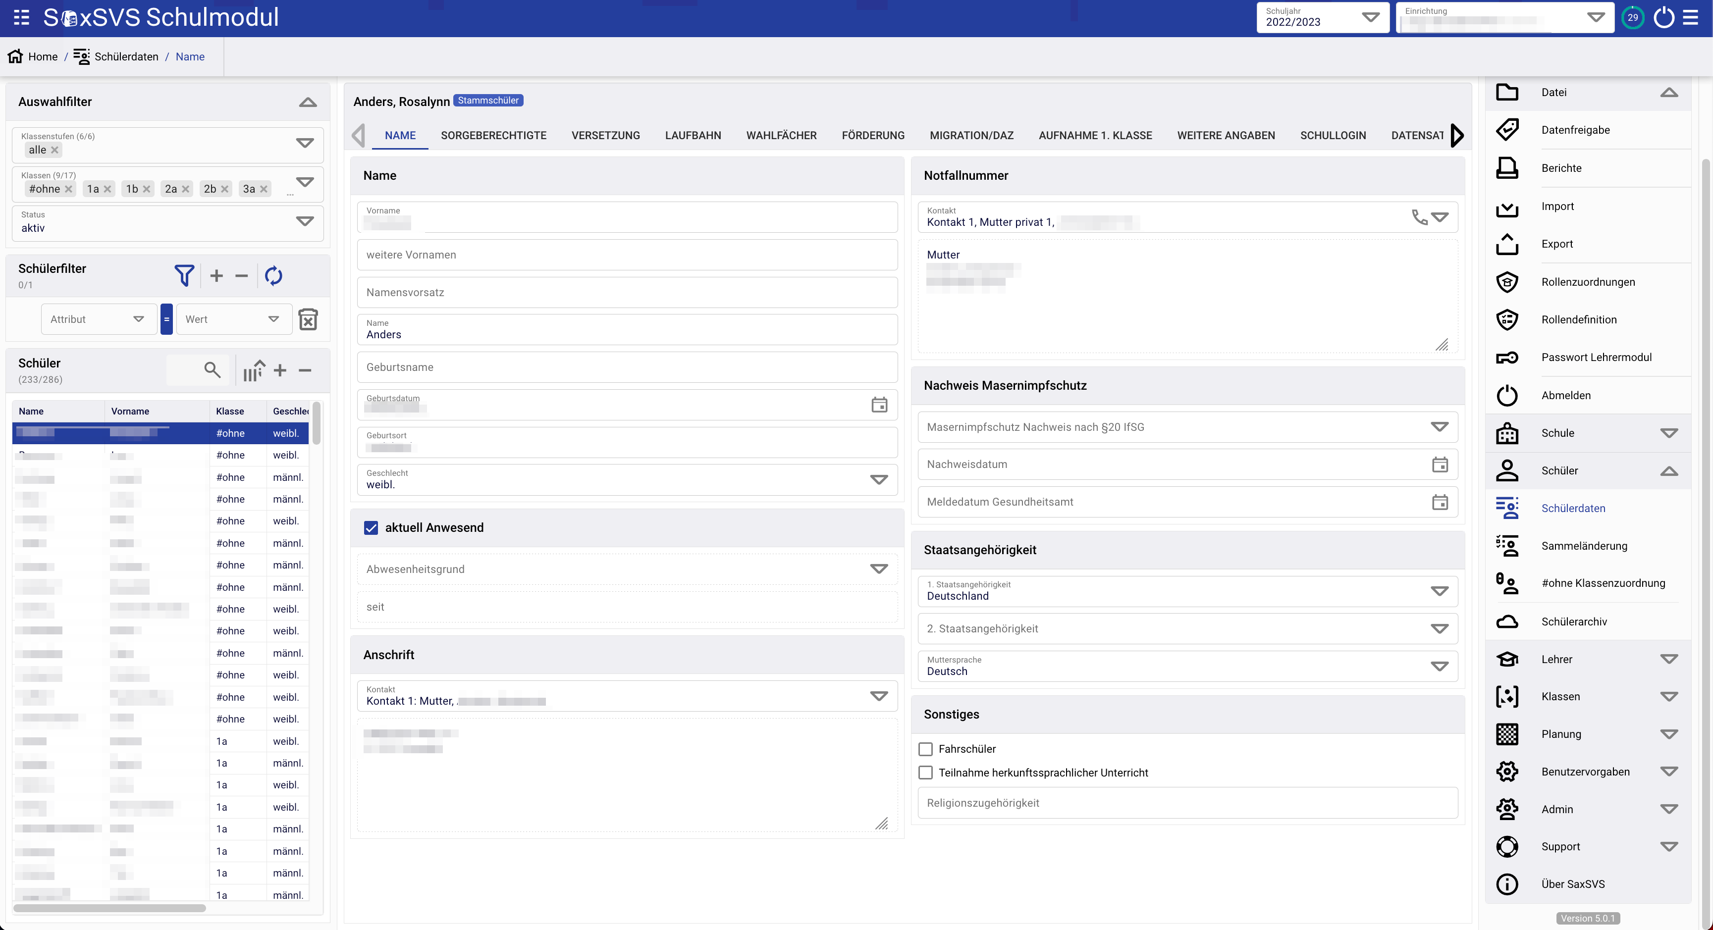This screenshot has height=930, width=1713.
Task: Open the Schuljahr 2022/2023 dropdown
Action: click(x=1370, y=17)
